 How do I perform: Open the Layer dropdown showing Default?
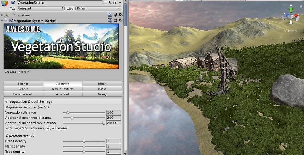[98, 8]
